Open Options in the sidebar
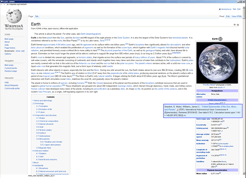The width and height of the screenshot is (246, 178). pos(8,54)
